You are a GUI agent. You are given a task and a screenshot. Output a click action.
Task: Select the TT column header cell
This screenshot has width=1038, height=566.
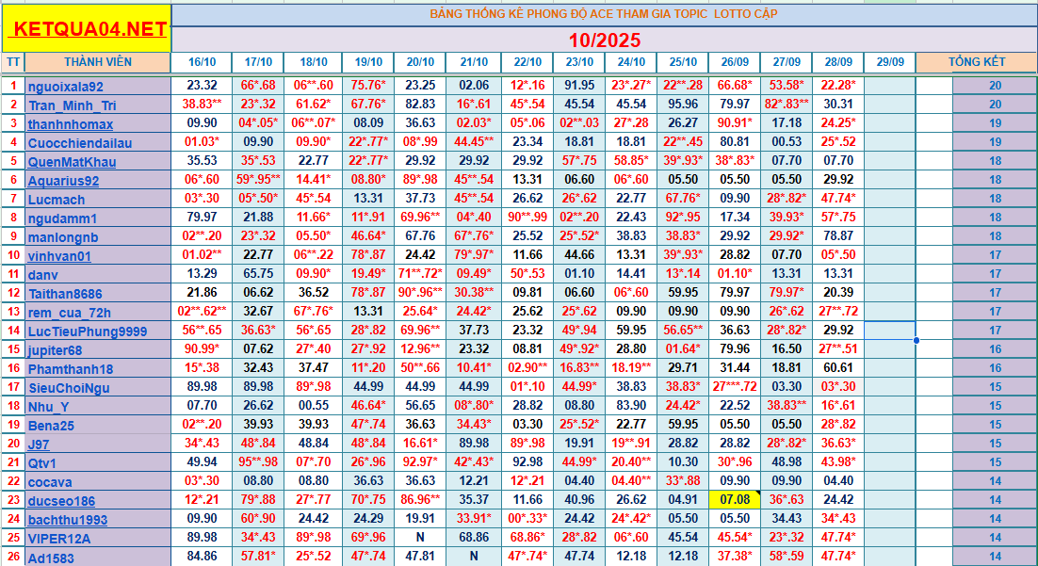pos(13,62)
